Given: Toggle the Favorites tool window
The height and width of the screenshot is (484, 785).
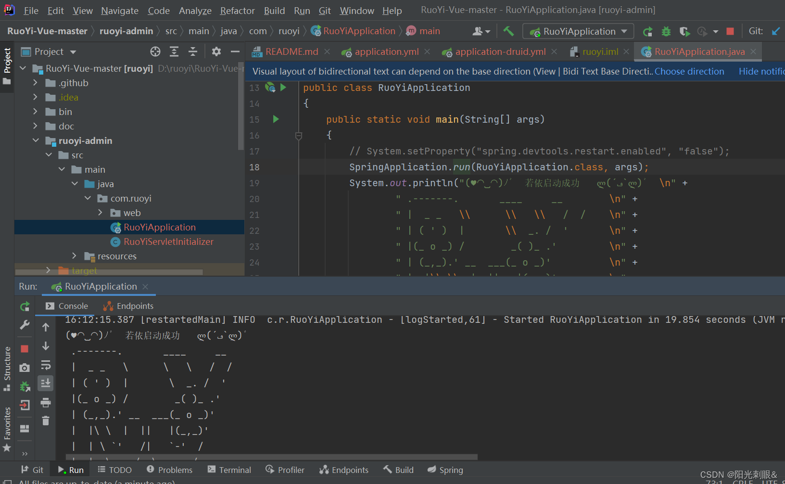Looking at the screenshot, I should [7, 429].
